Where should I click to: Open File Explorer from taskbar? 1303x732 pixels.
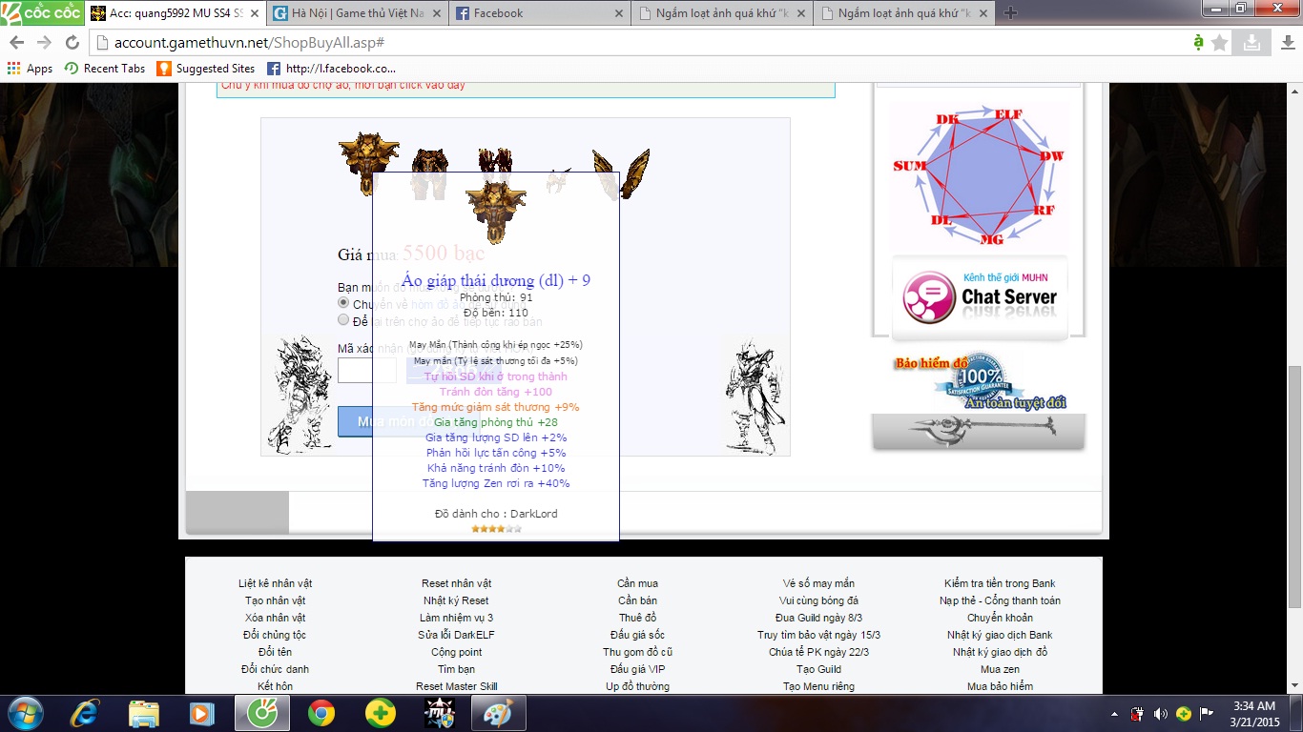[144, 714]
